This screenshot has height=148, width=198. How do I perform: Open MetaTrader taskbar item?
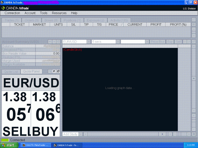(35, 145)
